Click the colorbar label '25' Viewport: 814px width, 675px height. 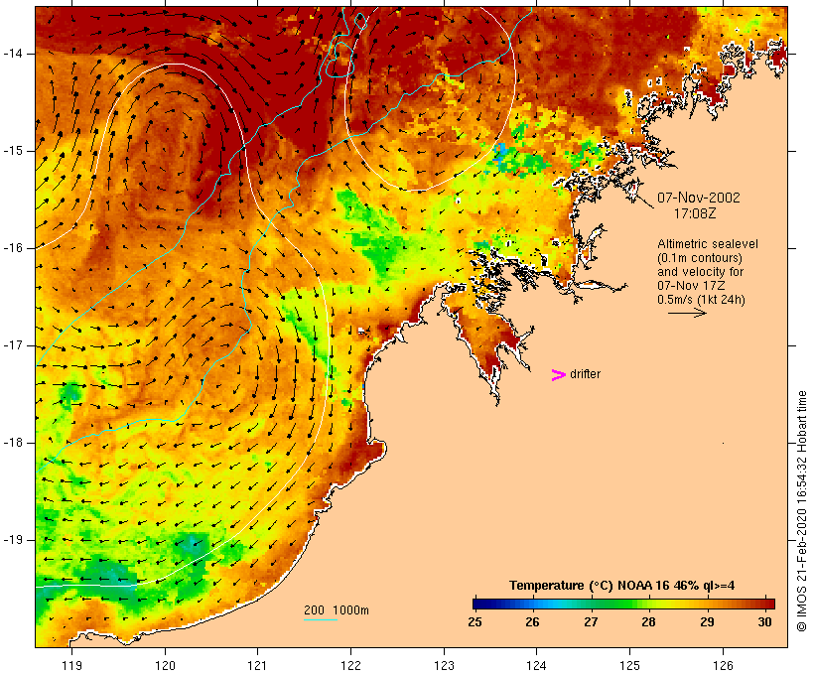click(x=475, y=622)
